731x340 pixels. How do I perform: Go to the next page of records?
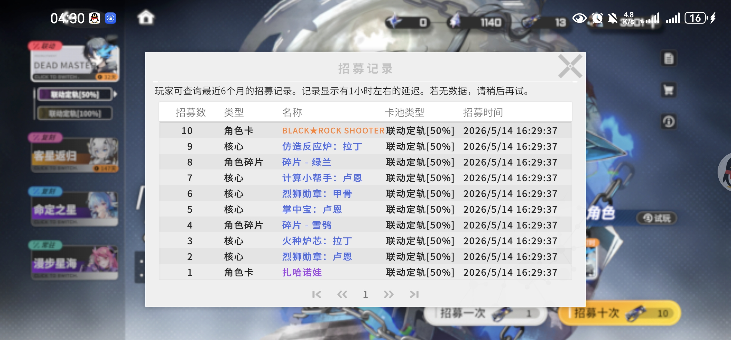(x=389, y=295)
